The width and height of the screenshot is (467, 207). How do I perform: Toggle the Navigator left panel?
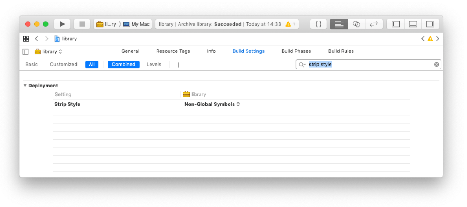point(396,24)
